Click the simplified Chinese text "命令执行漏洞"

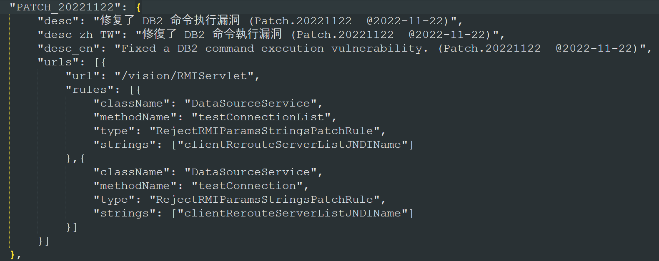click(x=205, y=20)
